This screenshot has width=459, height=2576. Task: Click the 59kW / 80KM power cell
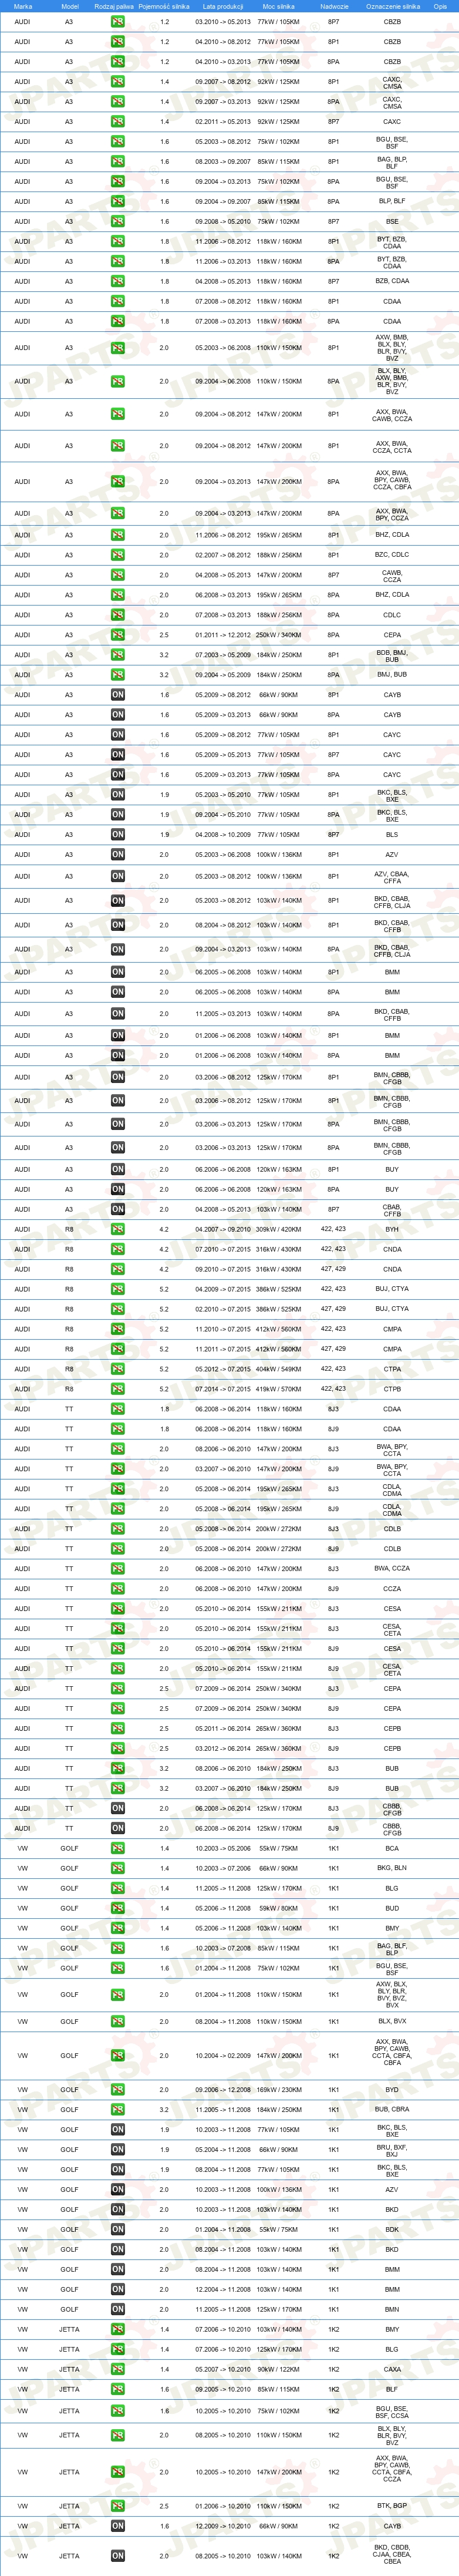(278, 1908)
